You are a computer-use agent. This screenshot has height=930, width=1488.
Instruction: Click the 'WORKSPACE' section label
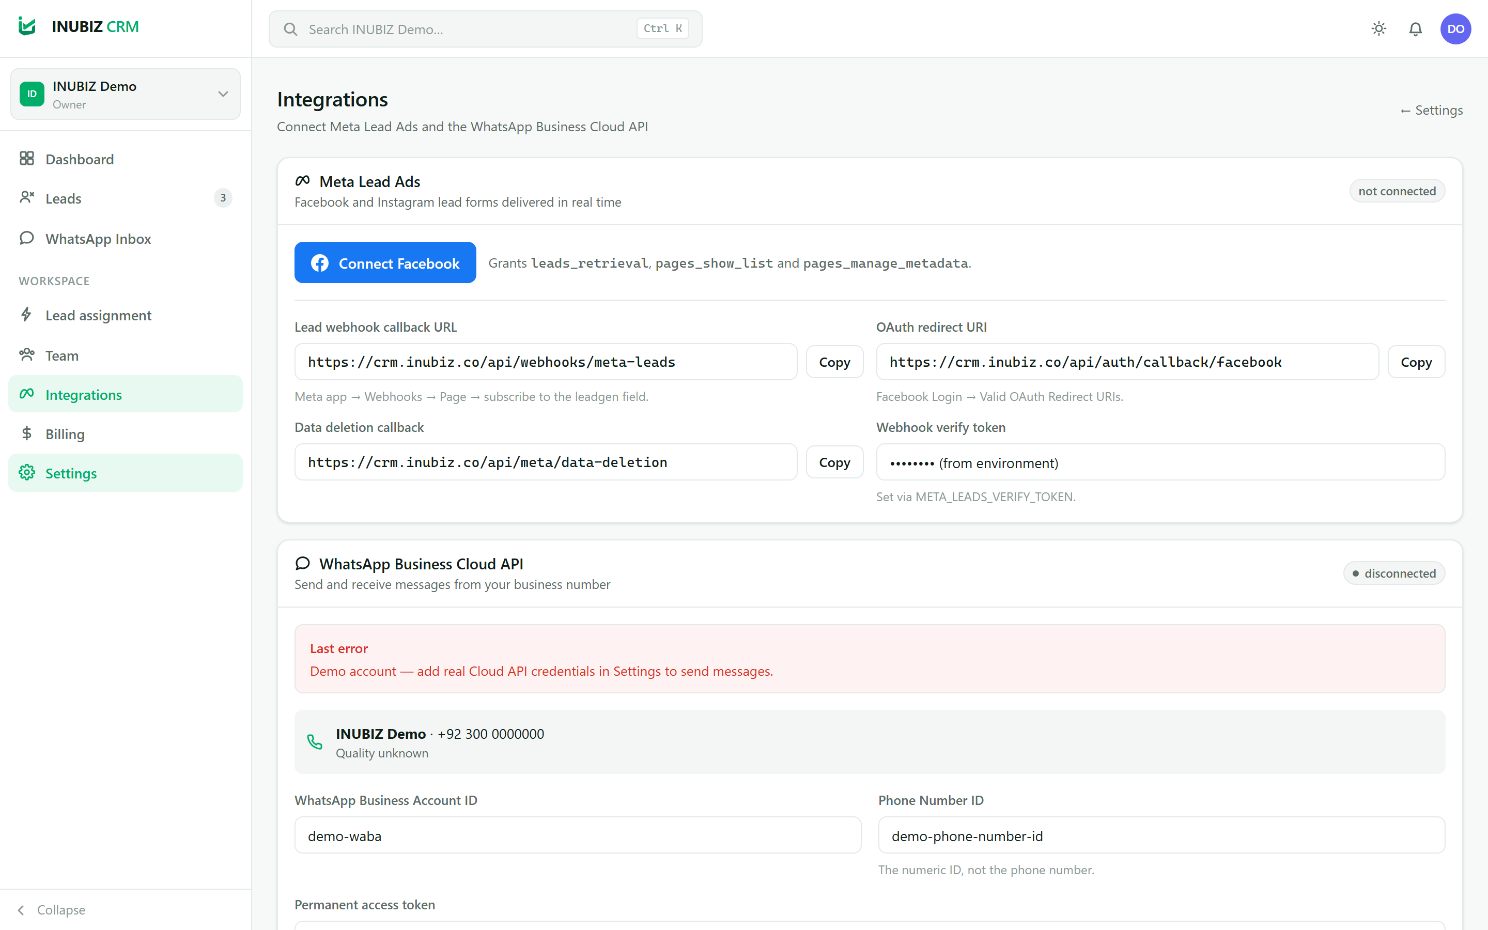[x=54, y=281]
